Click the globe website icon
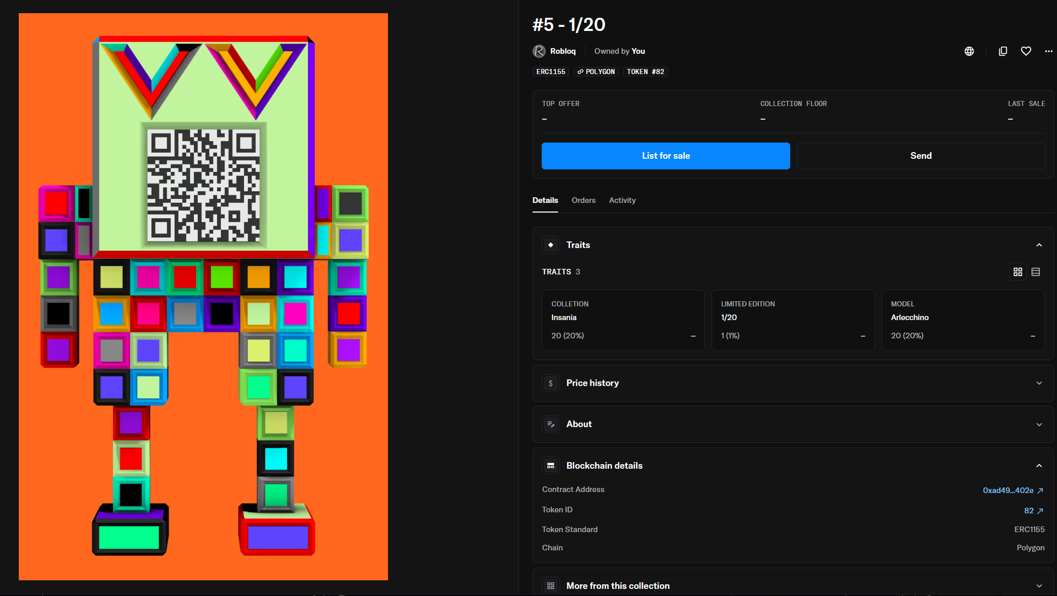The image size is (1057, 596). [969, 51]
